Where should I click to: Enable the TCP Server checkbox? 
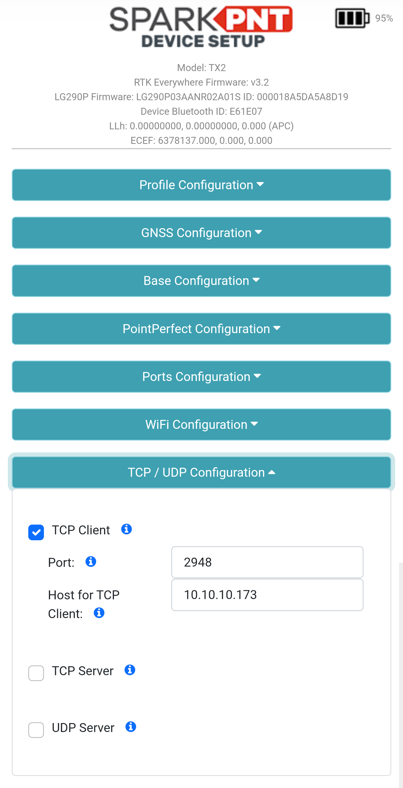click(36, 673)
